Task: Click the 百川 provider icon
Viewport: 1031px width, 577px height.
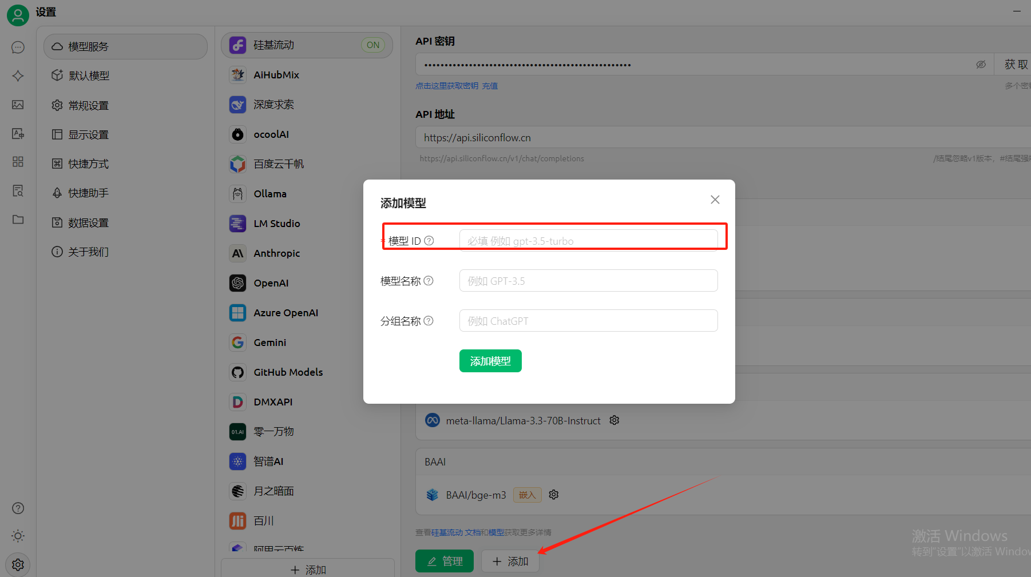Action: tap(237, 521)
